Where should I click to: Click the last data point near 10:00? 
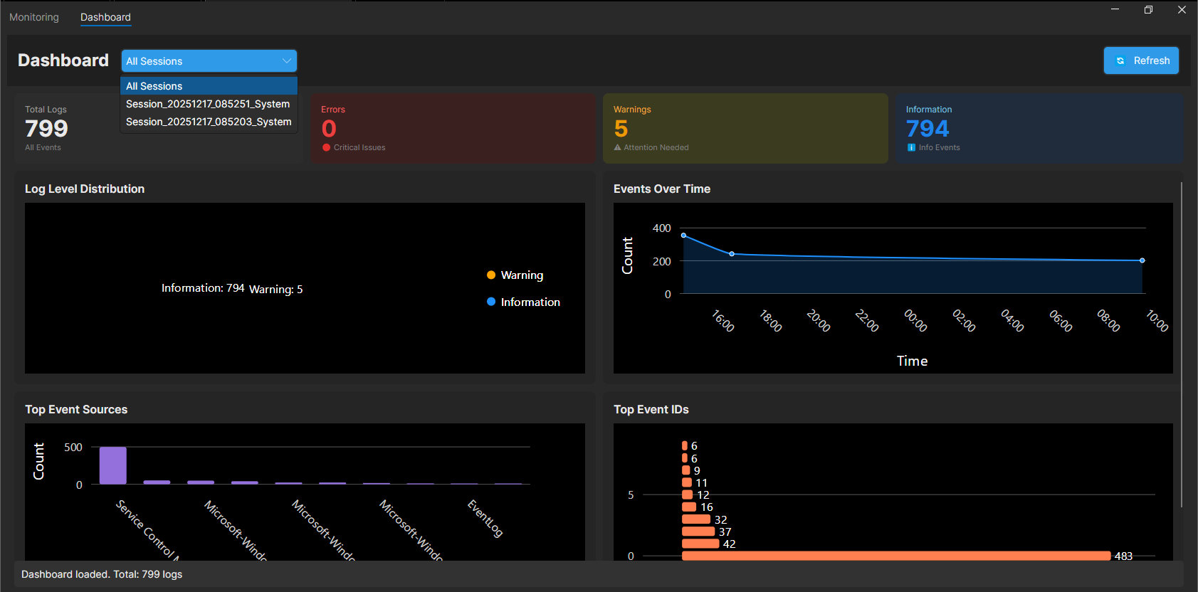(x=1142, y=260)
